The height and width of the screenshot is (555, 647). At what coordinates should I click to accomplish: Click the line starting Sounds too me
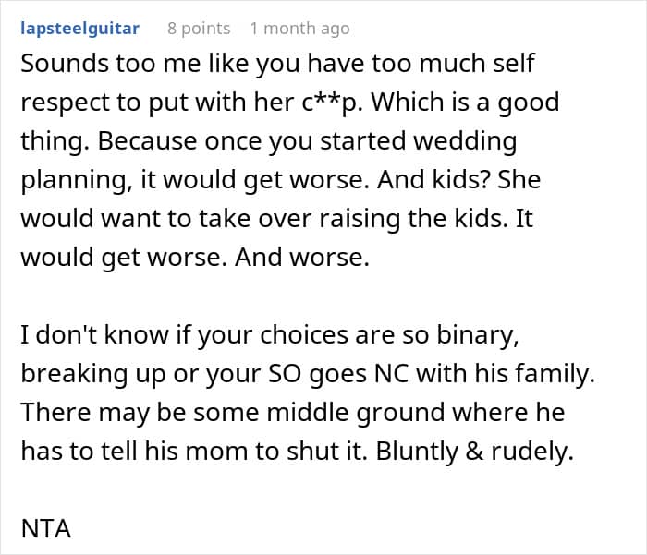click(277, 64)
